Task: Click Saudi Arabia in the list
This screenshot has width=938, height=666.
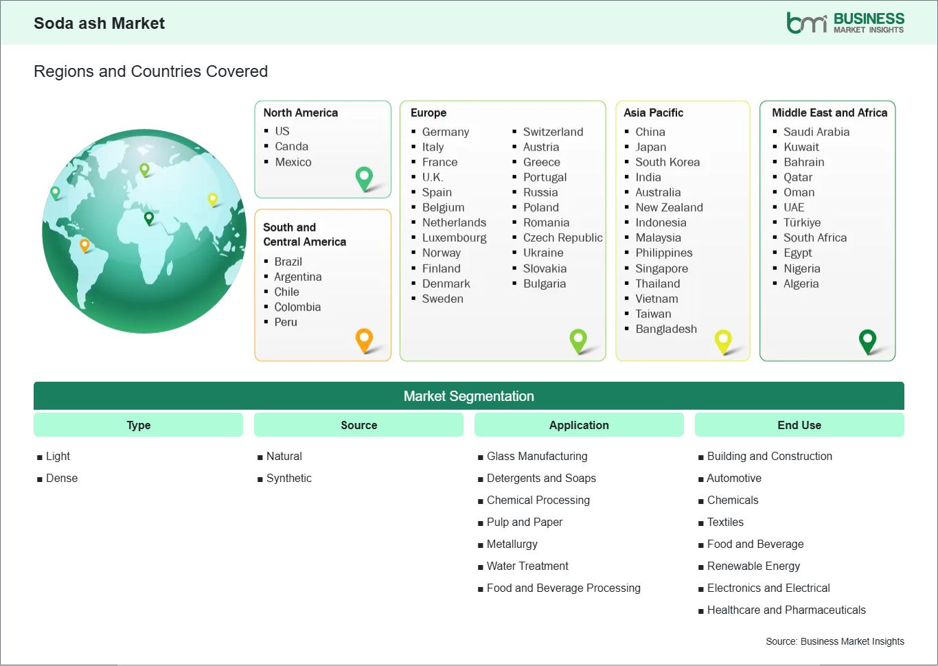Action: (x=816, y=132)
